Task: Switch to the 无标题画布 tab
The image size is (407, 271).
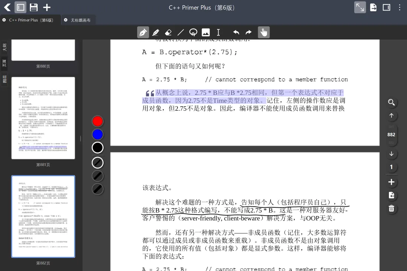Action: click(x=81, y=20)
